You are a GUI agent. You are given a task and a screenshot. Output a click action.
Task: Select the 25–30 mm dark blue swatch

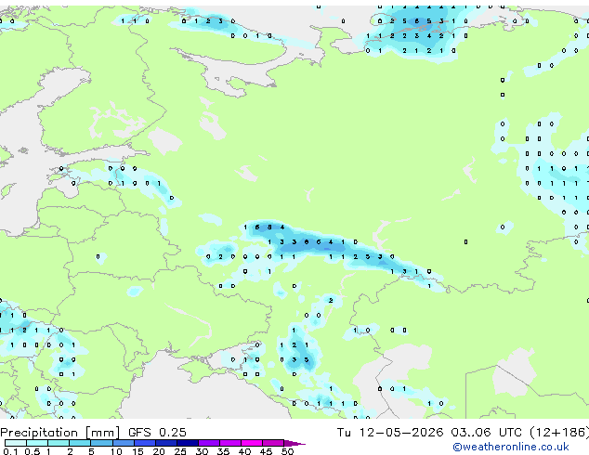pyautogui.click(x=188, y=443)
